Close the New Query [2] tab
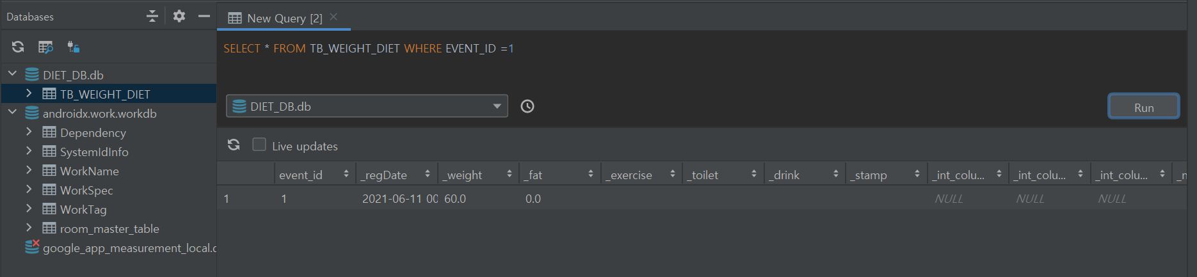 (333, 17)
